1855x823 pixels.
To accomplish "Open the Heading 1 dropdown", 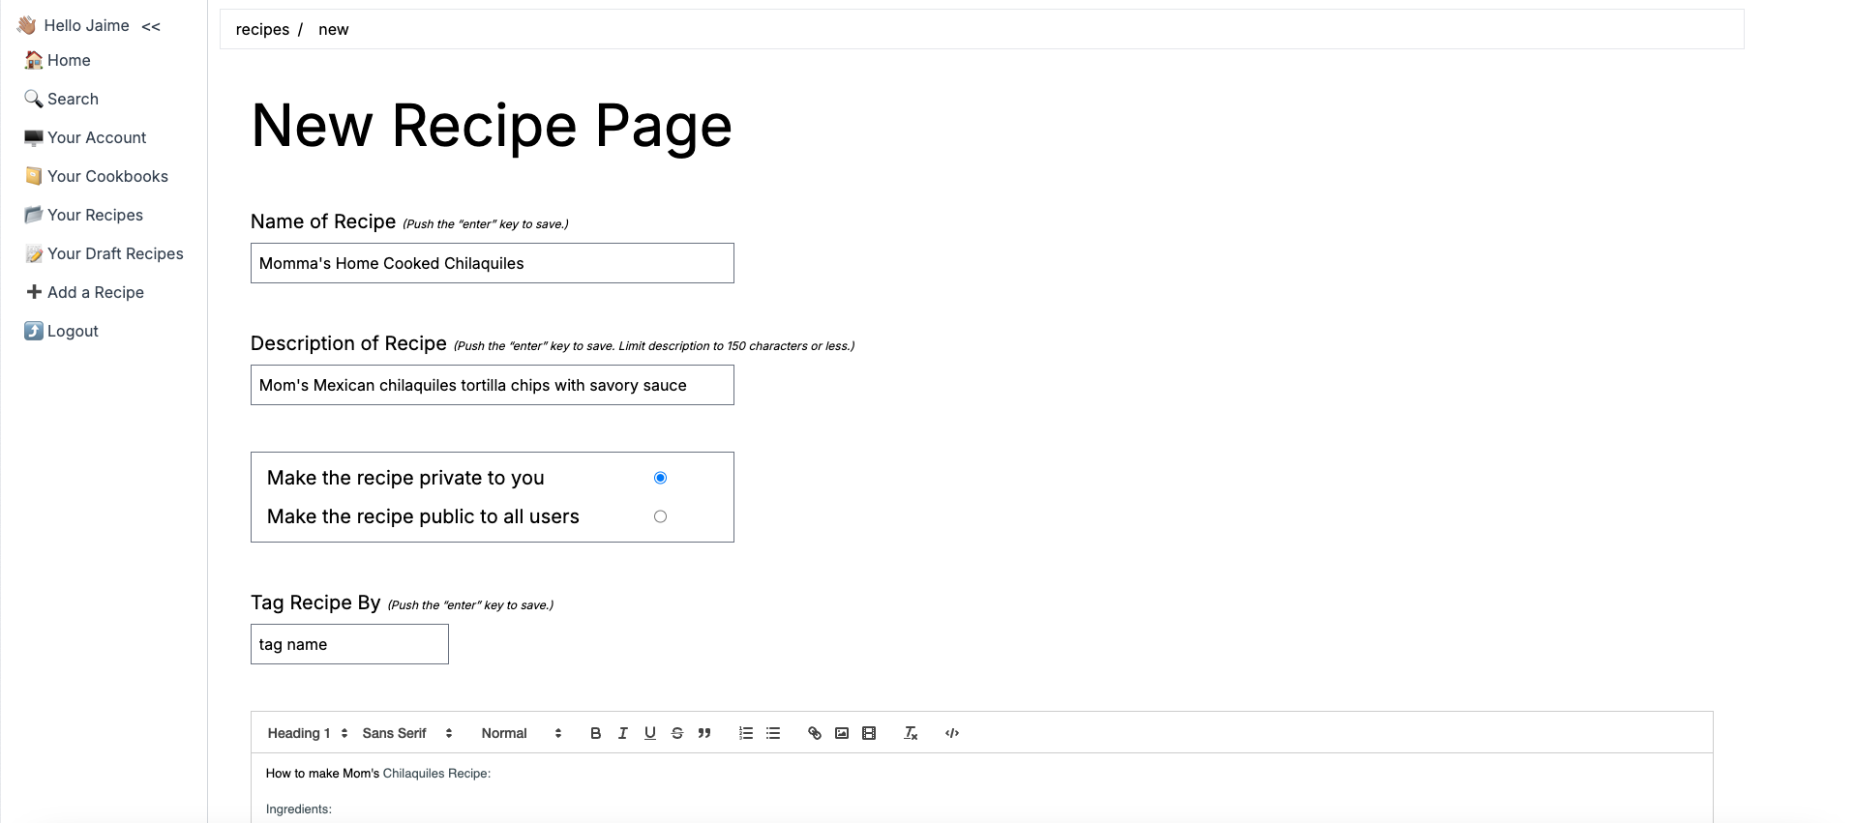I will pos(308,733).
